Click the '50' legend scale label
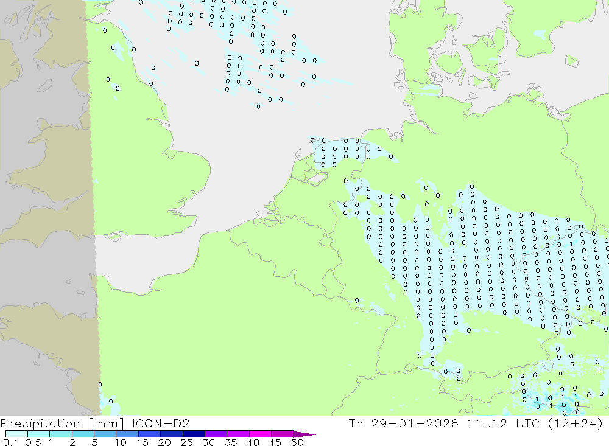The width and height of the screenshot is (609, 446). [298, 442]
